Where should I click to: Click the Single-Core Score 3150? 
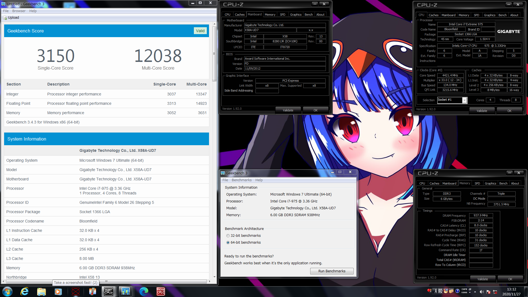(56, 56)
